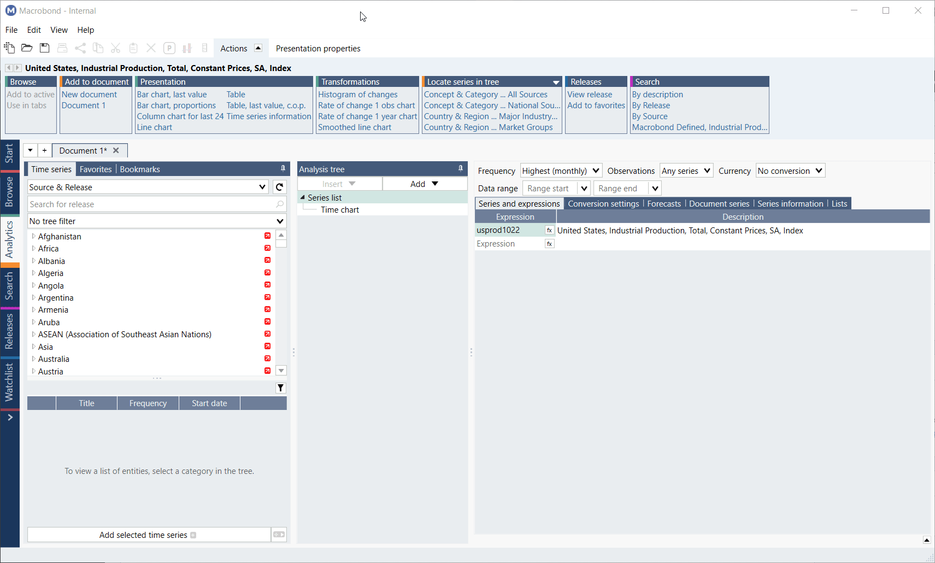
Task: Create a new document with toolbar icon
Action: click(x=9, y=48)
